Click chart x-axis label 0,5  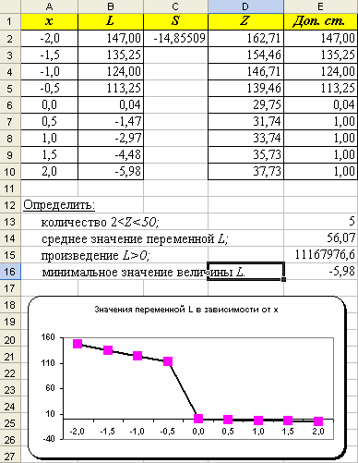click(x=228, y=432)
